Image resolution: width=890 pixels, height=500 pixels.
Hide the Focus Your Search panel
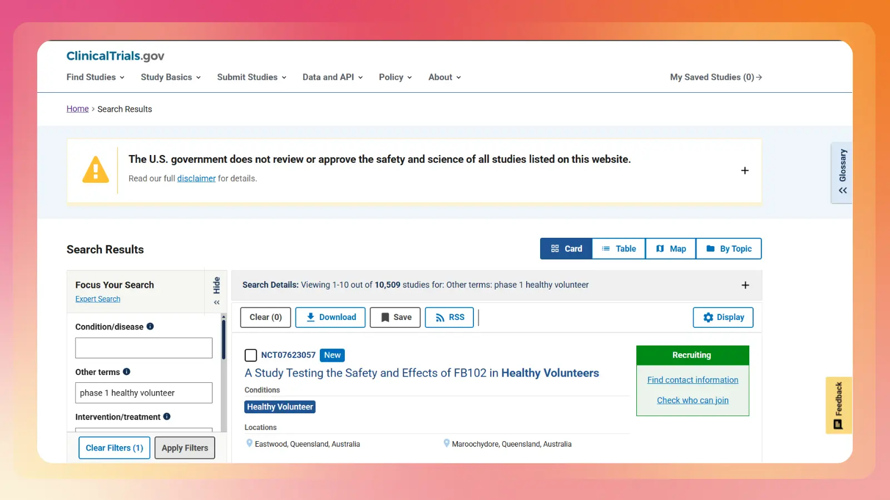click(x=216, y=291)
